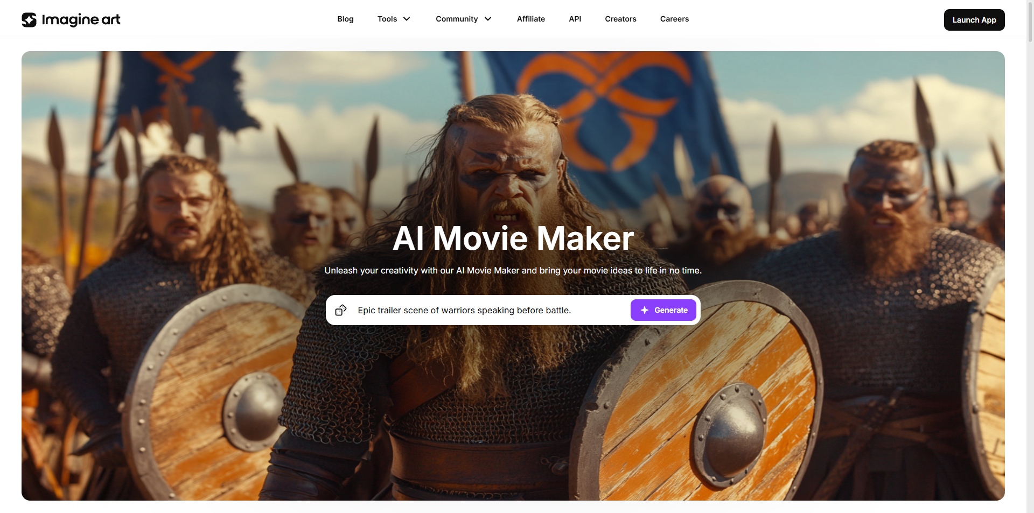This screenshot has height=513, width=1034.
Task: Select the epic trailer prompt text
Action: coord(464,310)
